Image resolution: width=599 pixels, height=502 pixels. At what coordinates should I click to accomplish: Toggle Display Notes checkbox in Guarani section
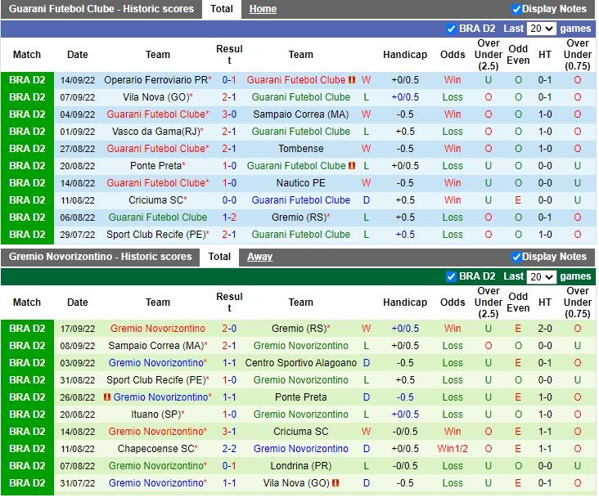(516, 9)
